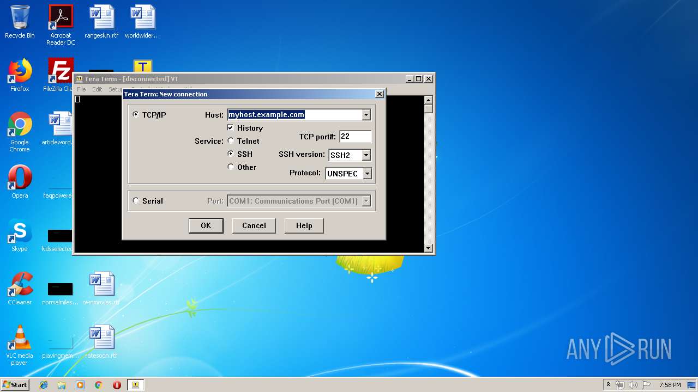Click the Start button
The image size is (698, 392).
pyautogui.click(x=15, y=384)
